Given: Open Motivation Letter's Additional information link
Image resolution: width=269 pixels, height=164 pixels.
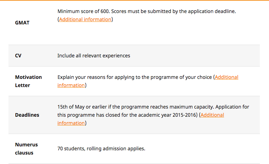Looking at the screenshot, I should click(226, 77).
